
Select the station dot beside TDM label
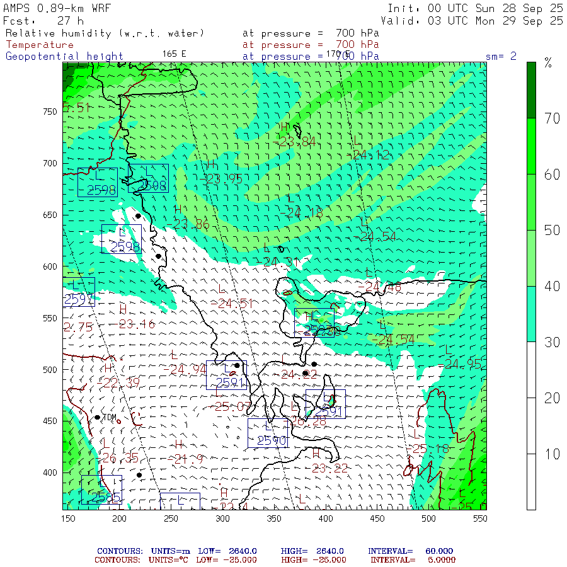click(x=97, y=417)
